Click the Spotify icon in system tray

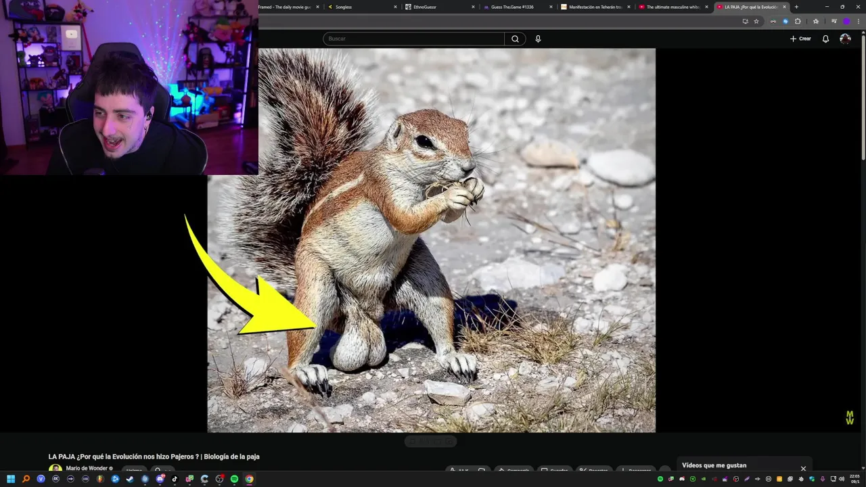660,479
